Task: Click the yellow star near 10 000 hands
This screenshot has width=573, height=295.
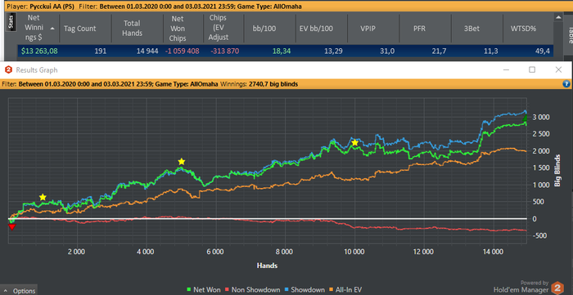Action: pos(354,142)
